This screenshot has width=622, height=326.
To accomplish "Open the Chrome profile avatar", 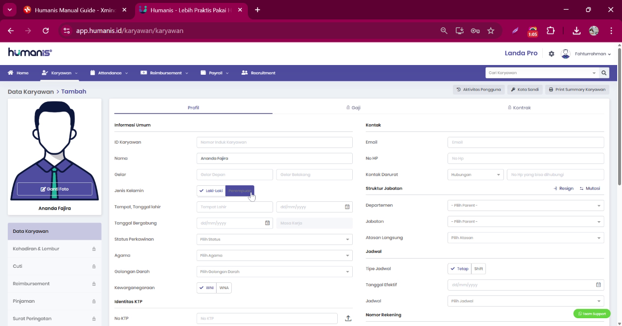I will pos(594,31).
